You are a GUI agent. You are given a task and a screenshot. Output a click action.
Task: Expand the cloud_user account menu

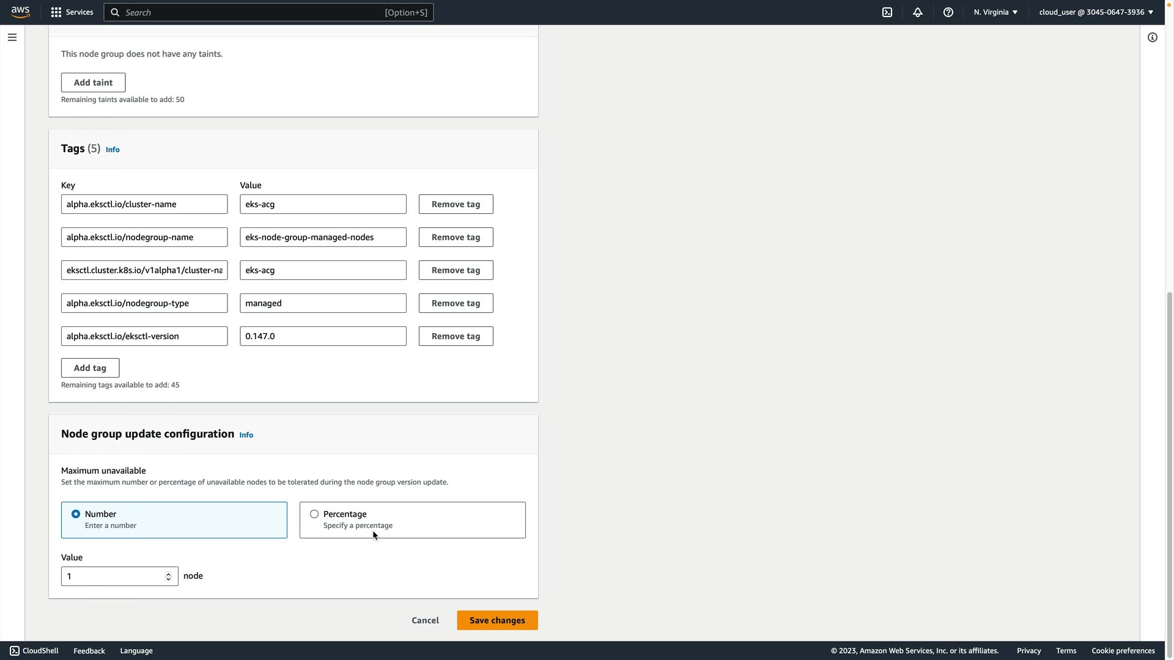coord(1095,12)
